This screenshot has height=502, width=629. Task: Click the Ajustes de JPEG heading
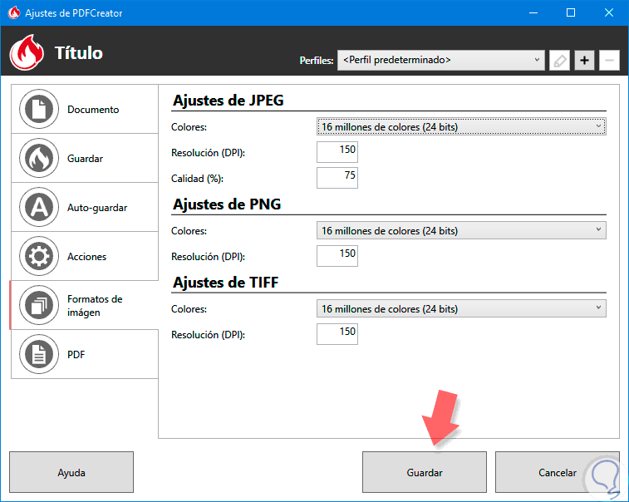coord(229,101)
